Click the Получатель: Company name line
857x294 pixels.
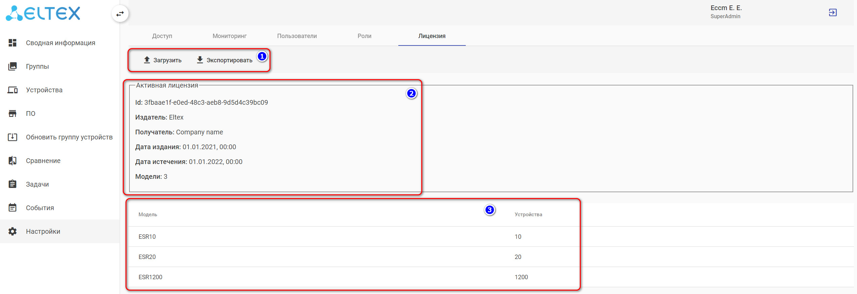[179, 132]
